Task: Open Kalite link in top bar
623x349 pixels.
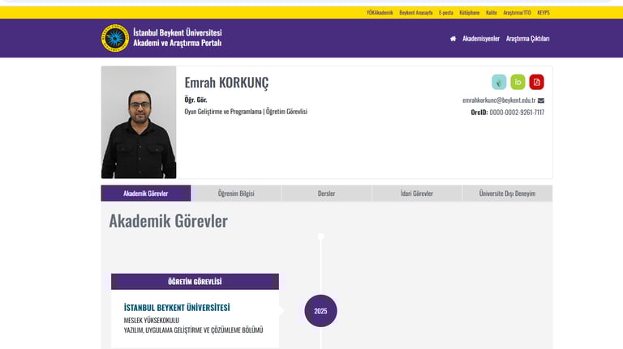Action: [x=492, y=13]
